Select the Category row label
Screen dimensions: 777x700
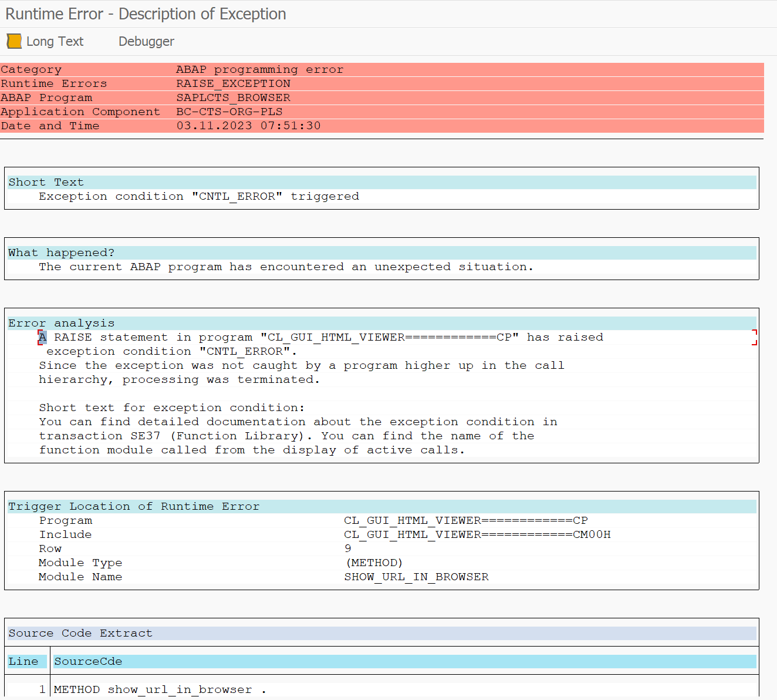tap(31, 69)
